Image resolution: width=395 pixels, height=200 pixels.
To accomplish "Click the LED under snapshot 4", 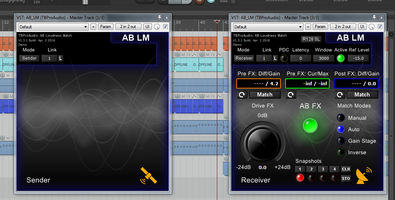I will tap(334, 178).
